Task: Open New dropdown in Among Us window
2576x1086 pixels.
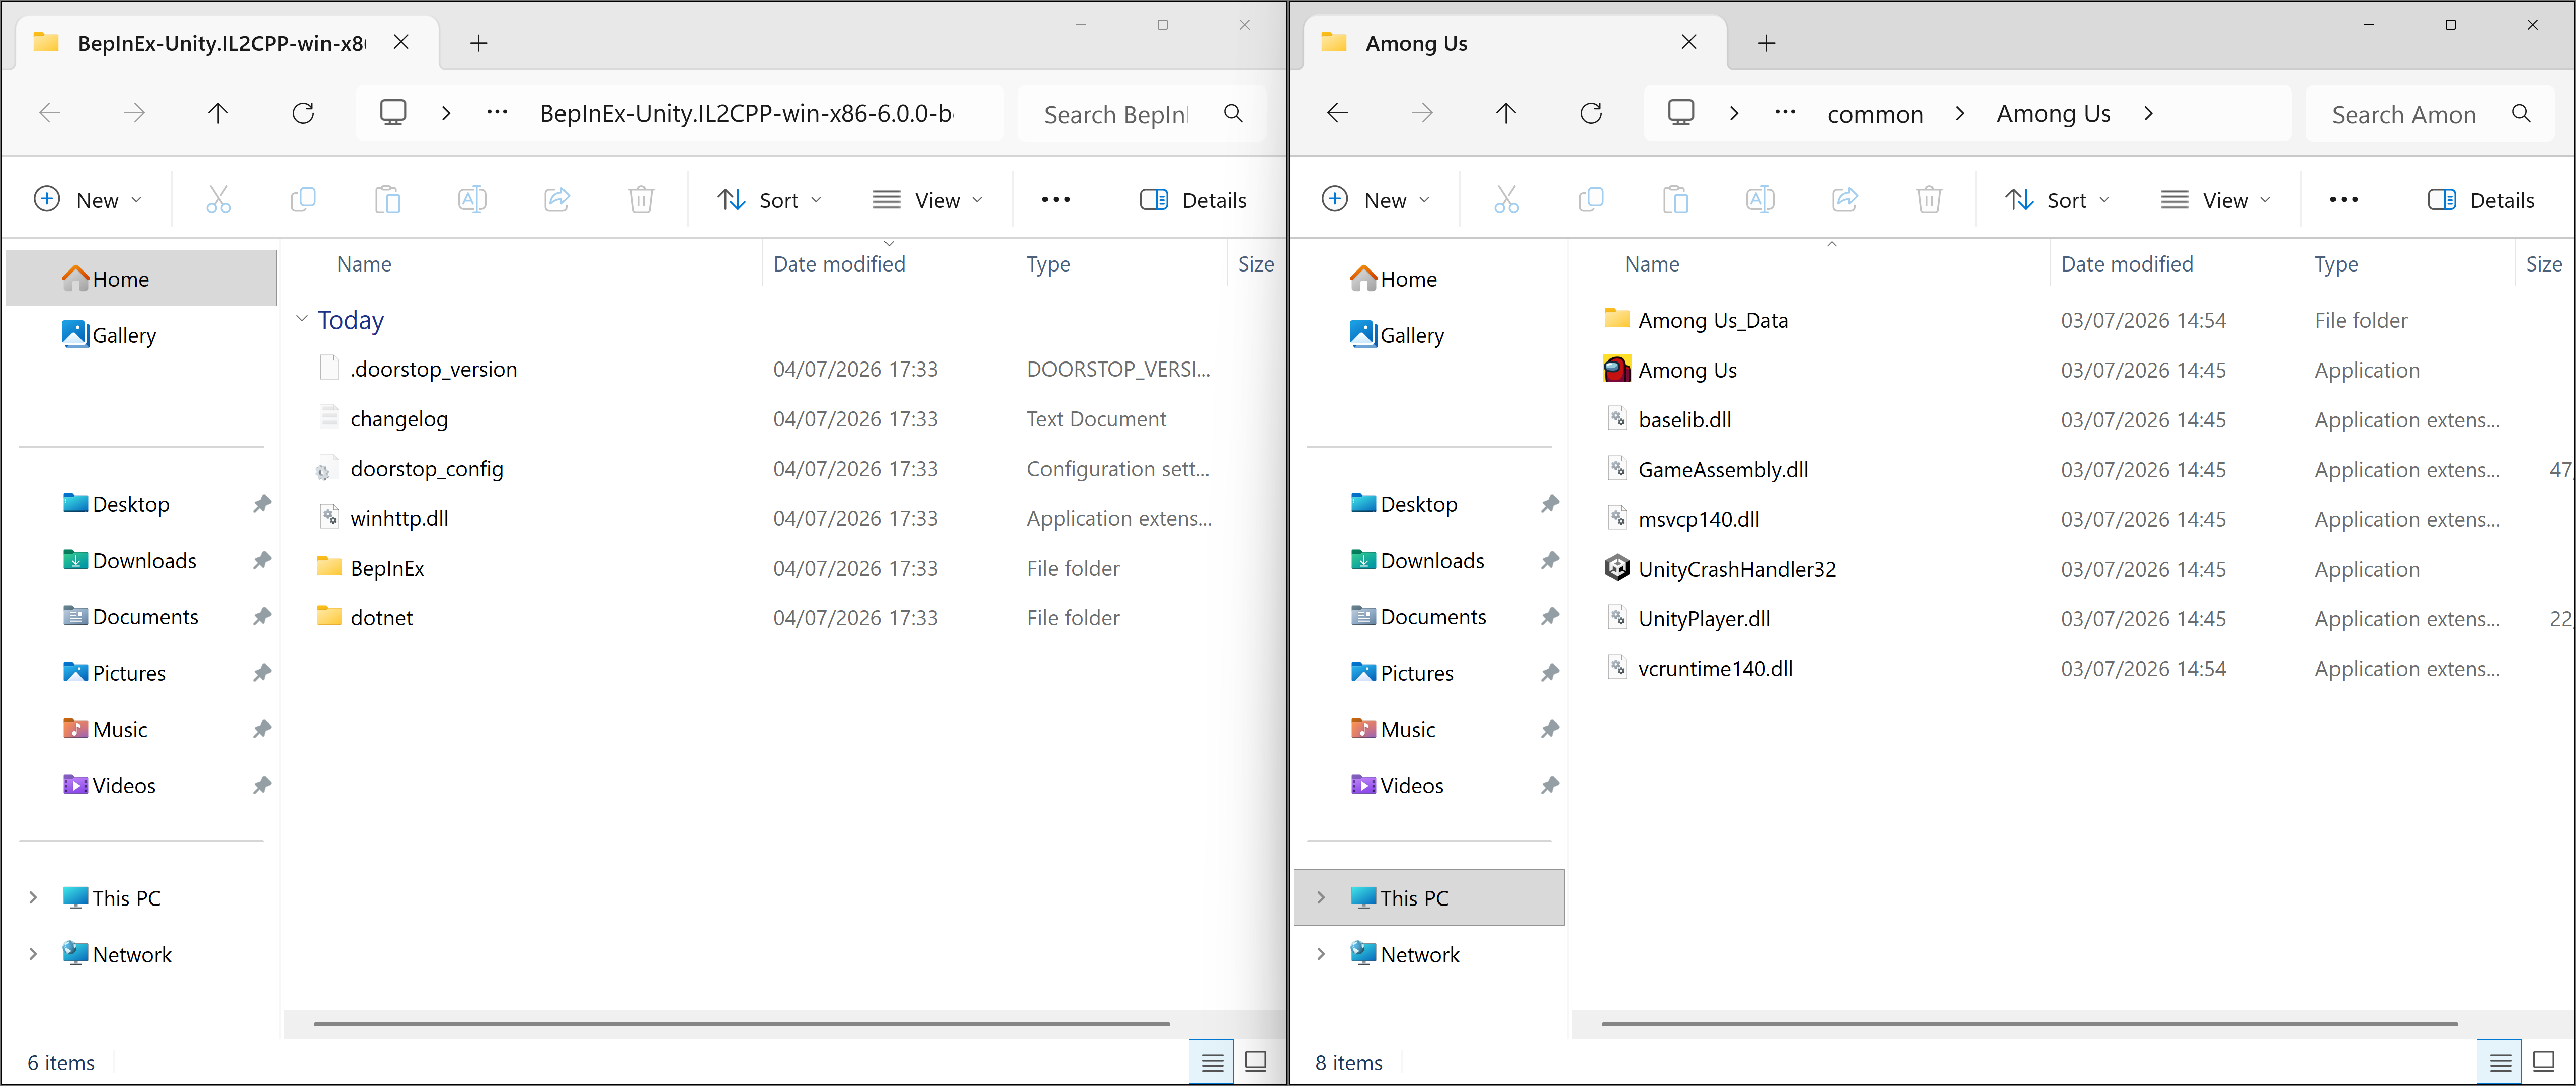Action: click(x=1376, y=200)
